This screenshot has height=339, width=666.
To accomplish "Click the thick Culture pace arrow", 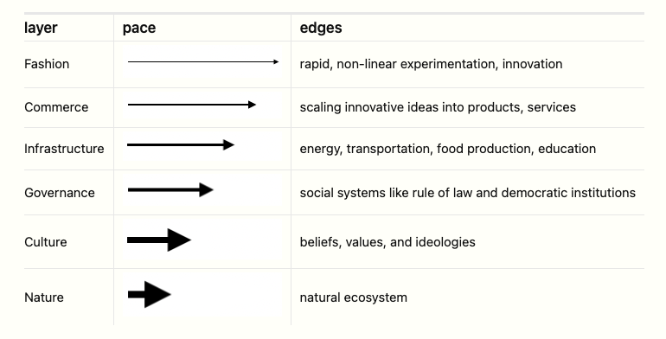I will tap(159, 240).
